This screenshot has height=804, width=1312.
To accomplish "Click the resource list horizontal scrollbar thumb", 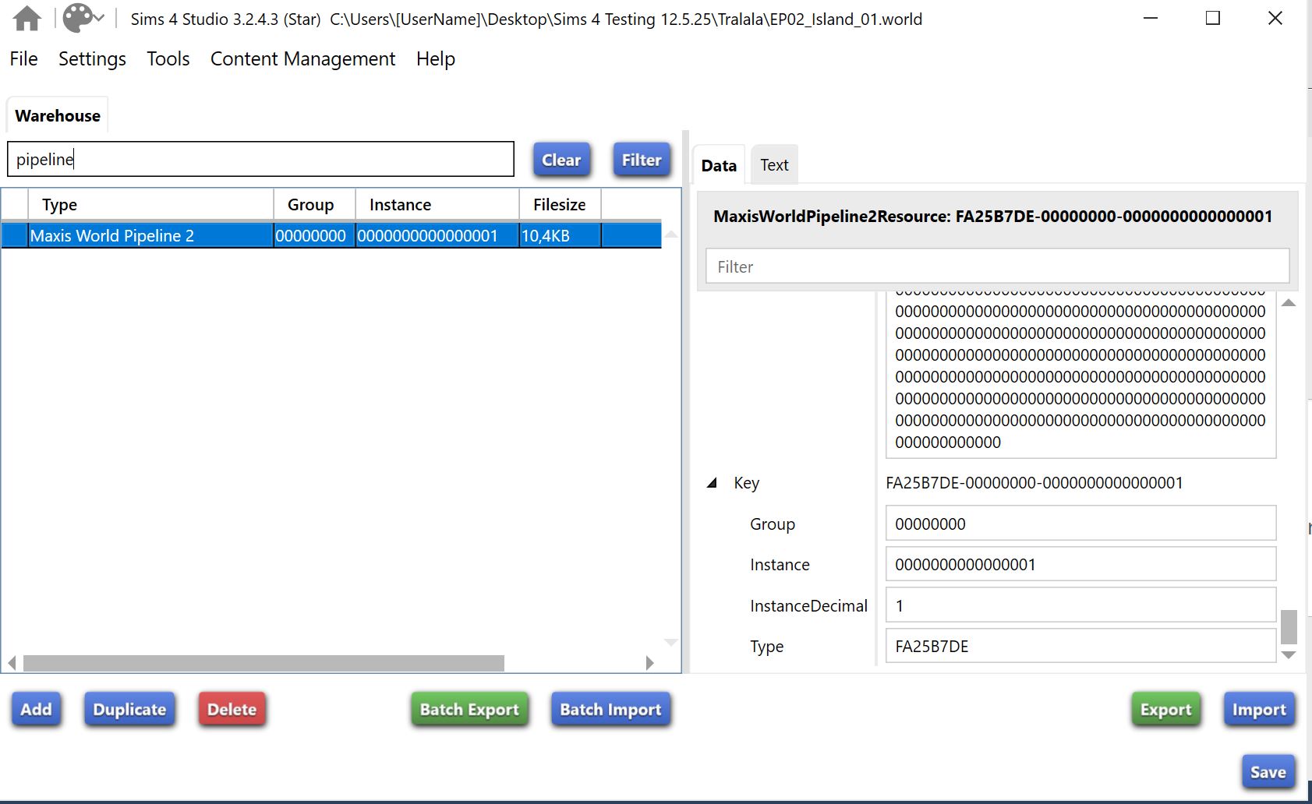I will 263,663.
